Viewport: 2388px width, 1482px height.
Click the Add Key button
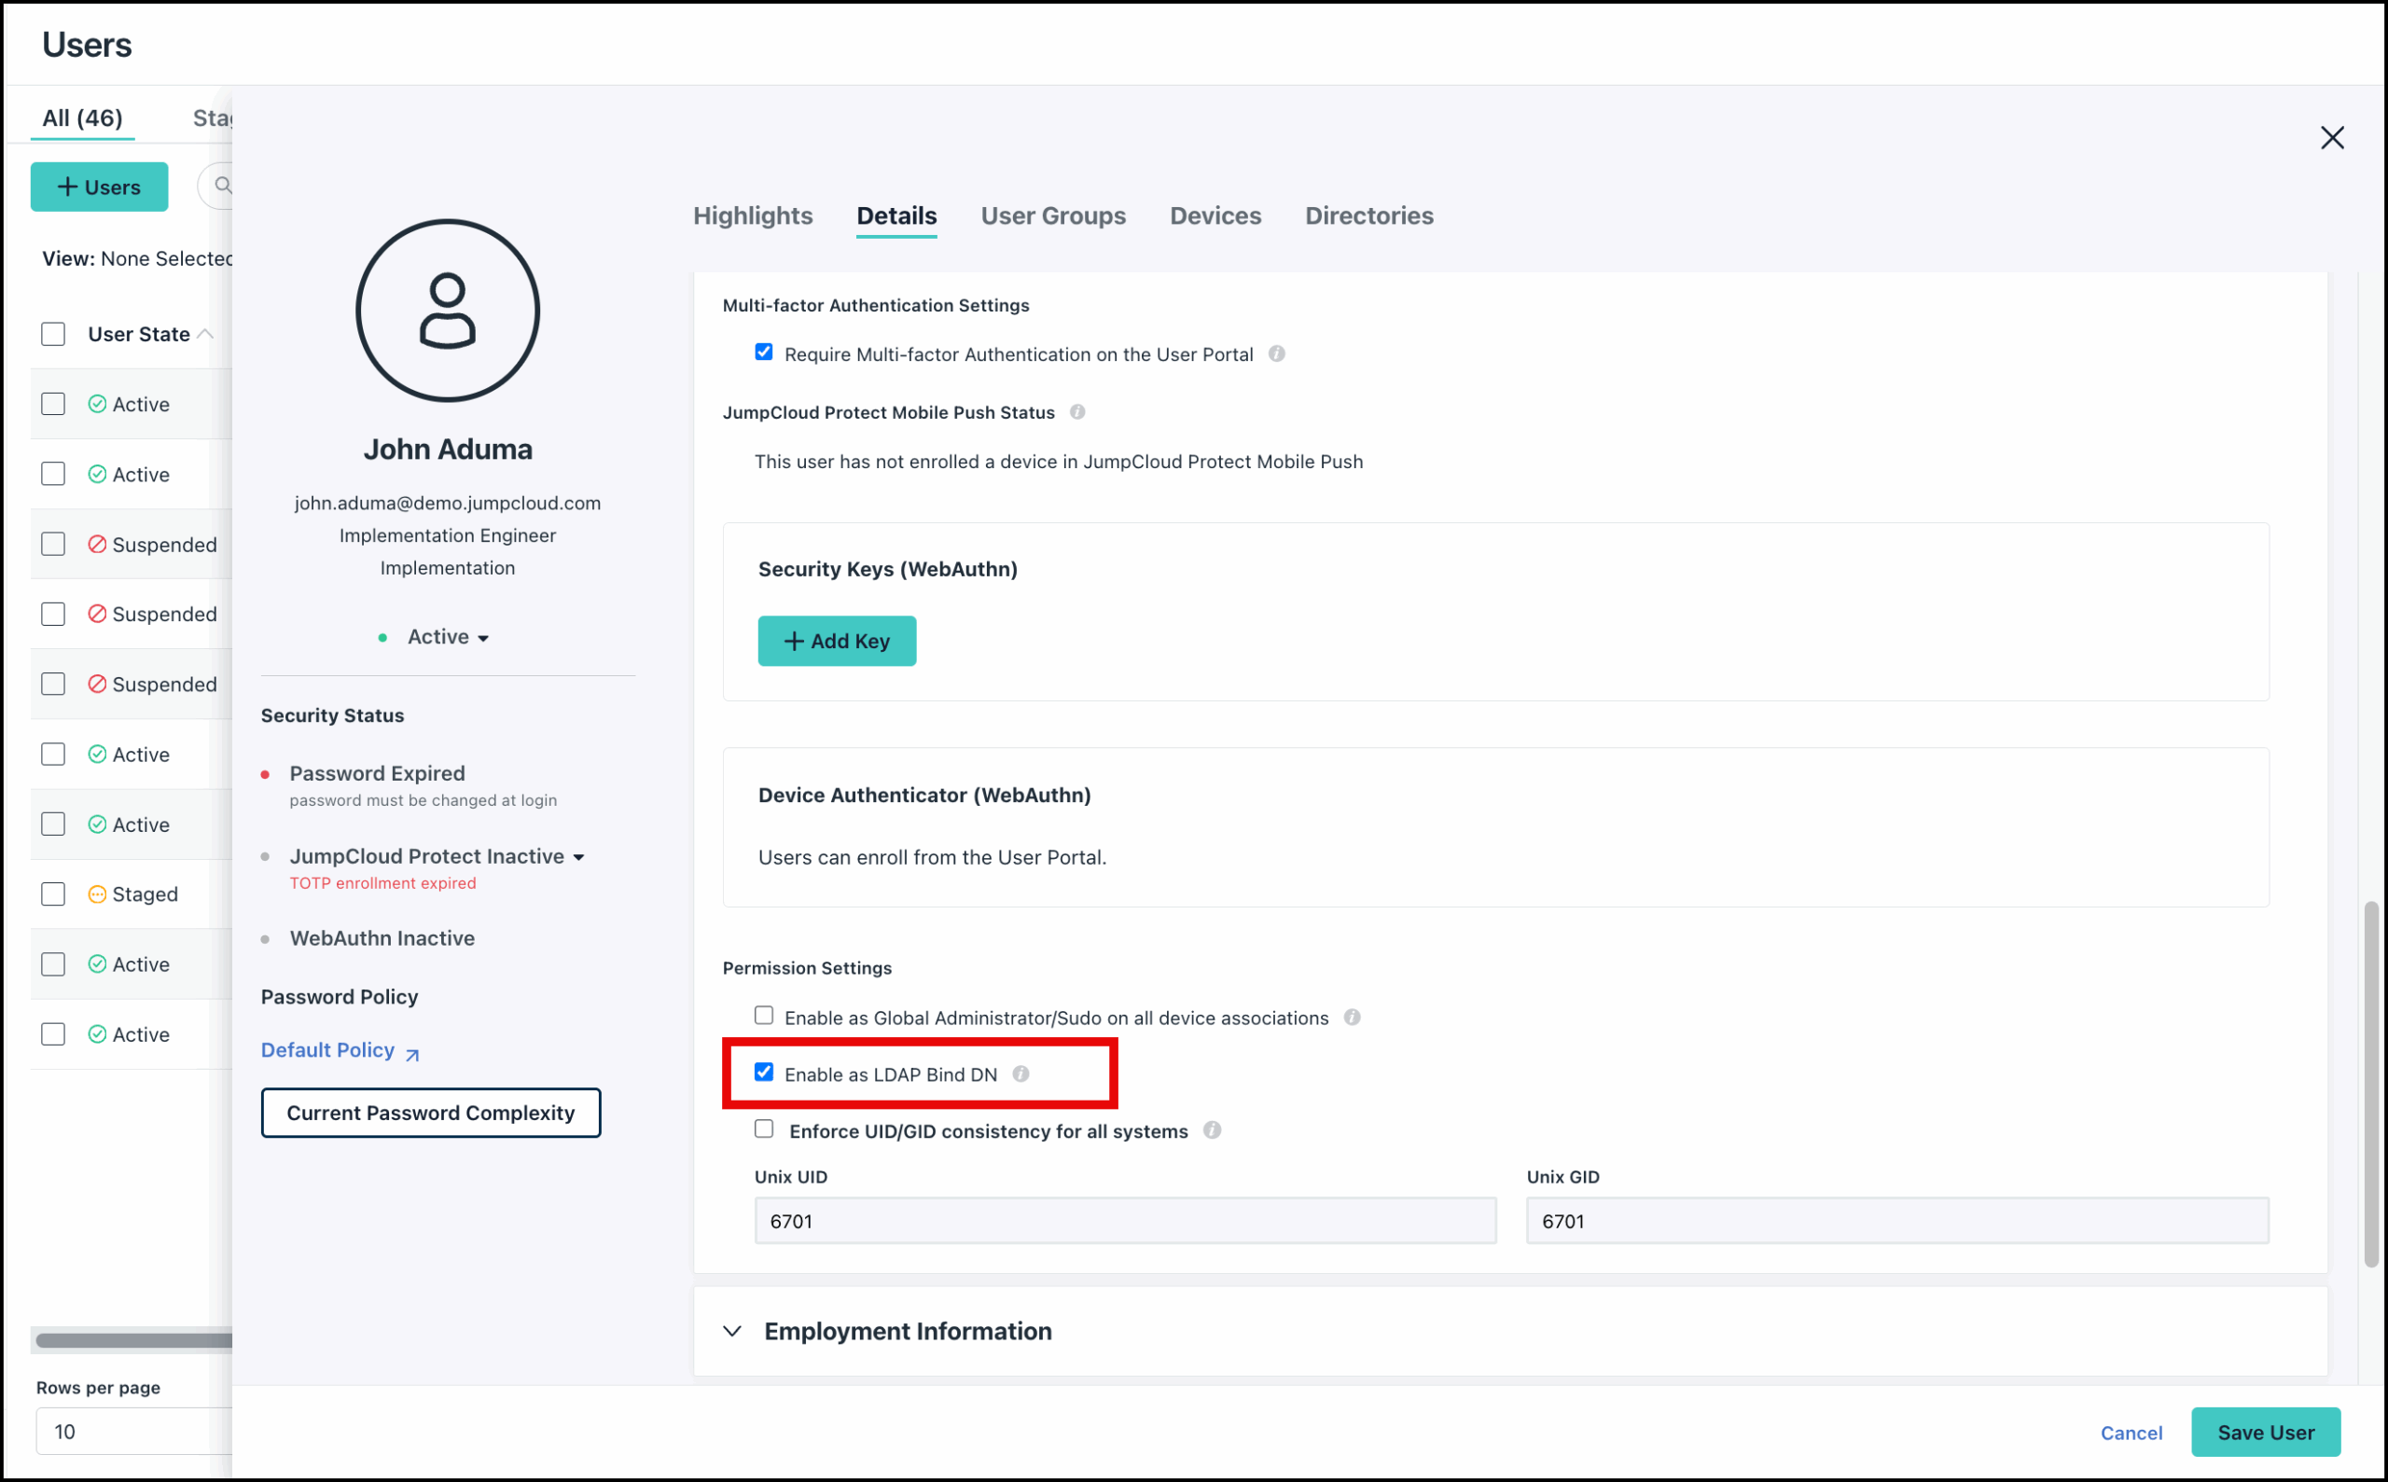click(836, 641)
